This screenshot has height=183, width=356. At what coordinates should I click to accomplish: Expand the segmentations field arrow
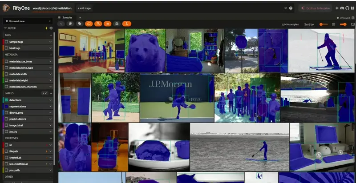[x=50, y=106]
